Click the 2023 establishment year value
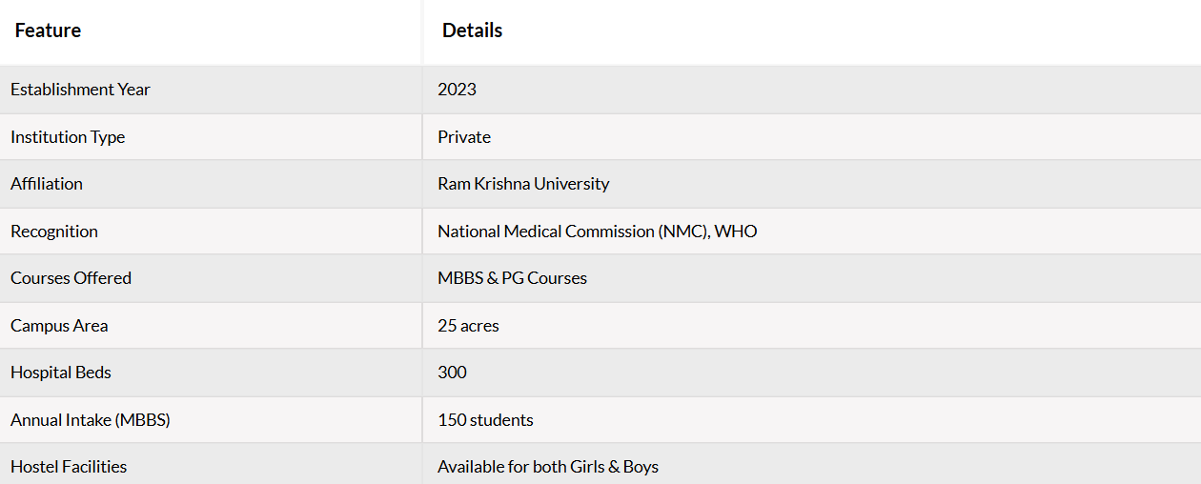 tap(457, 90)
